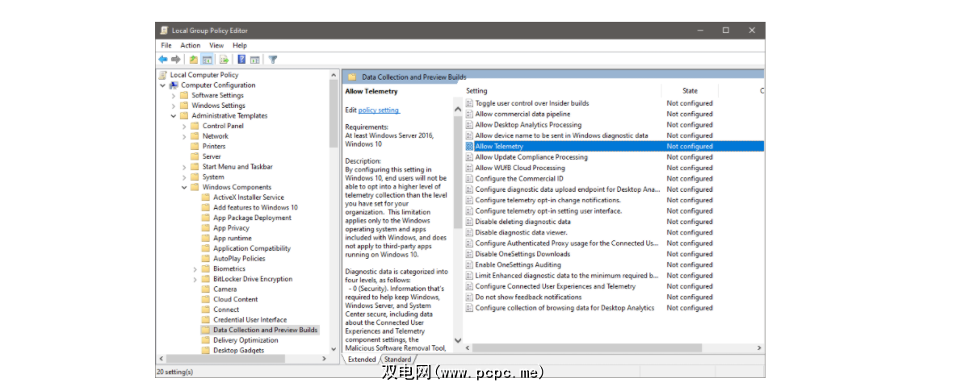
Task: Click the Computer Configuration computer icon
Action: [x=174, y=85]
